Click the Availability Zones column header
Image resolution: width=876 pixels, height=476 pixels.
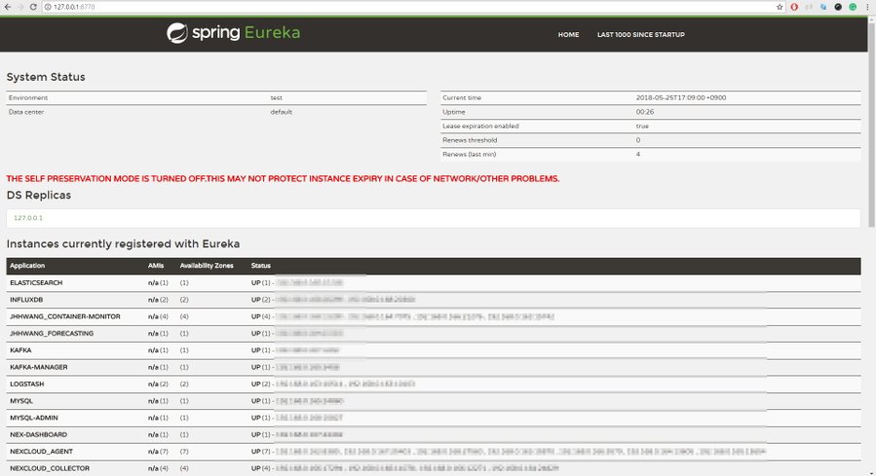[207, 266]
